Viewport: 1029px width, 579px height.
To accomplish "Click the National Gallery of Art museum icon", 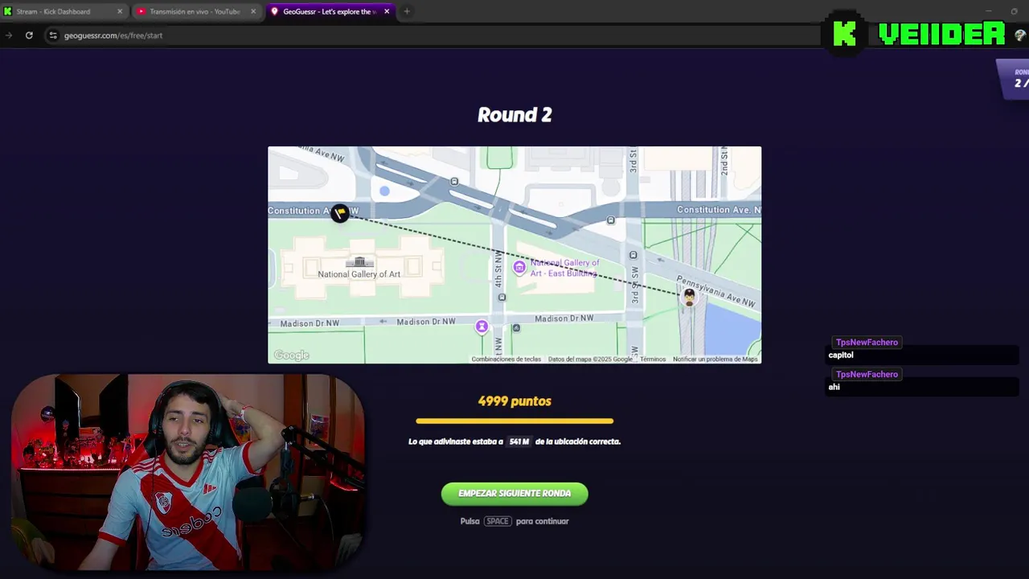I will pyautogui.click(x=359, y=262).
